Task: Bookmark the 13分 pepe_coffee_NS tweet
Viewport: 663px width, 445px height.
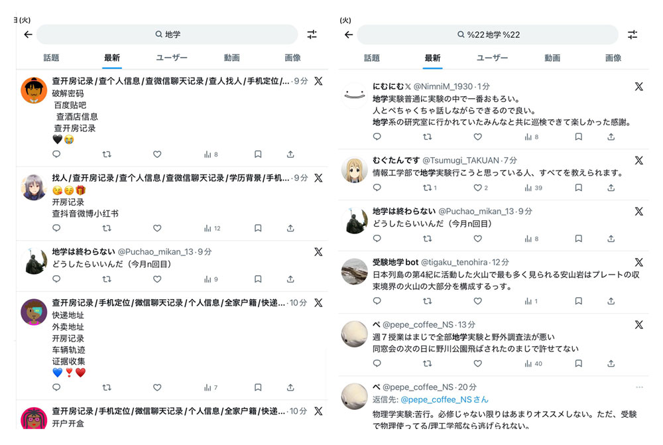Action: 578,363
